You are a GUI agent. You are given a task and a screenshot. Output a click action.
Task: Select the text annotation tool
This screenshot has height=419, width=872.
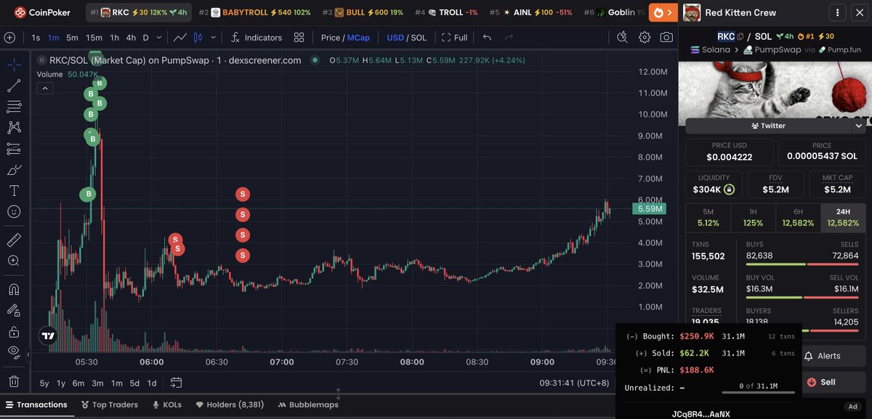pos(14,191)
